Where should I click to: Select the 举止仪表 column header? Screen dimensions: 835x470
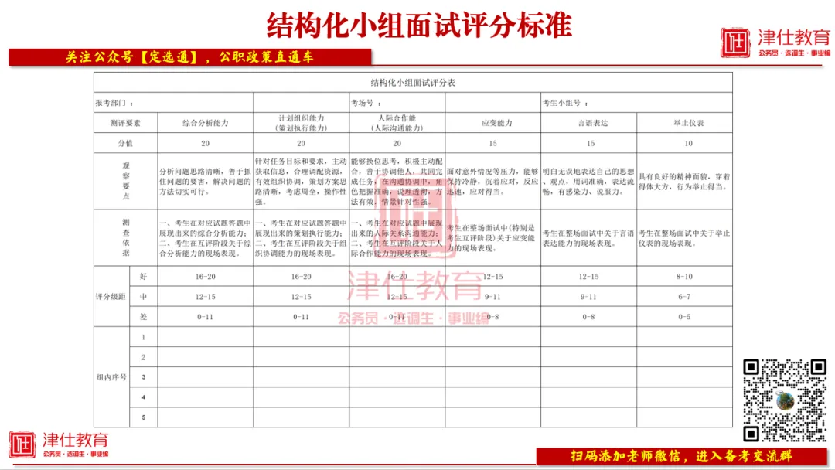click(x=685, y=123)
